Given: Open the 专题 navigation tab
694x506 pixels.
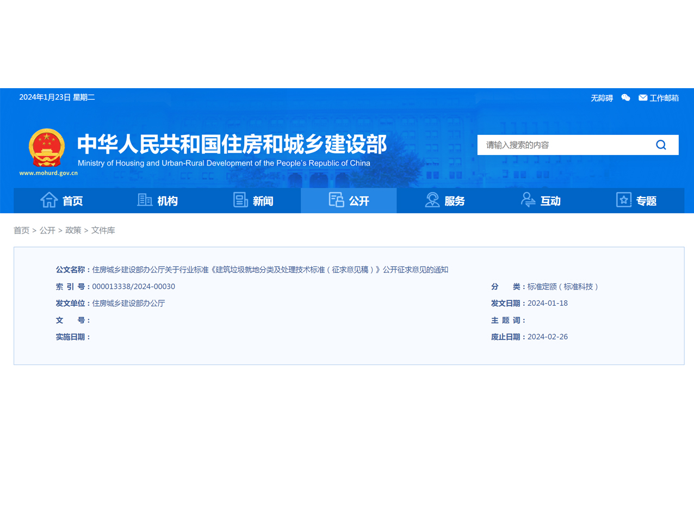Looking at the screenshot, I should (x=636, y=201).
